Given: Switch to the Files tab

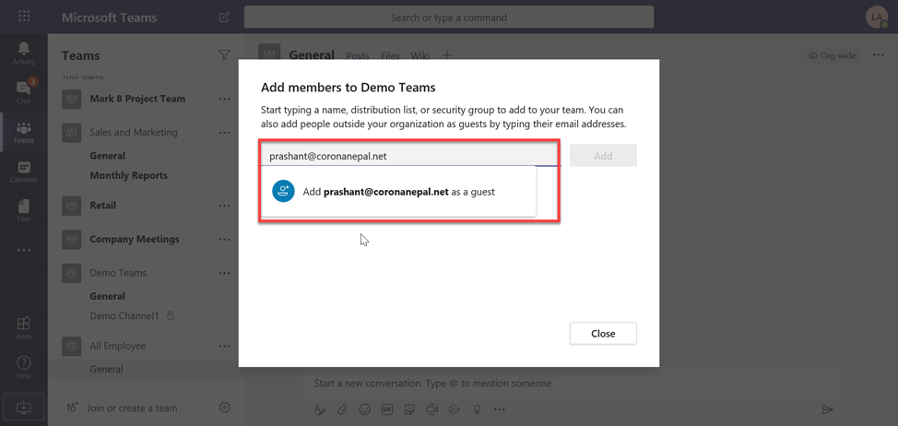Looking at the screenshot, I should coord(390,55).
